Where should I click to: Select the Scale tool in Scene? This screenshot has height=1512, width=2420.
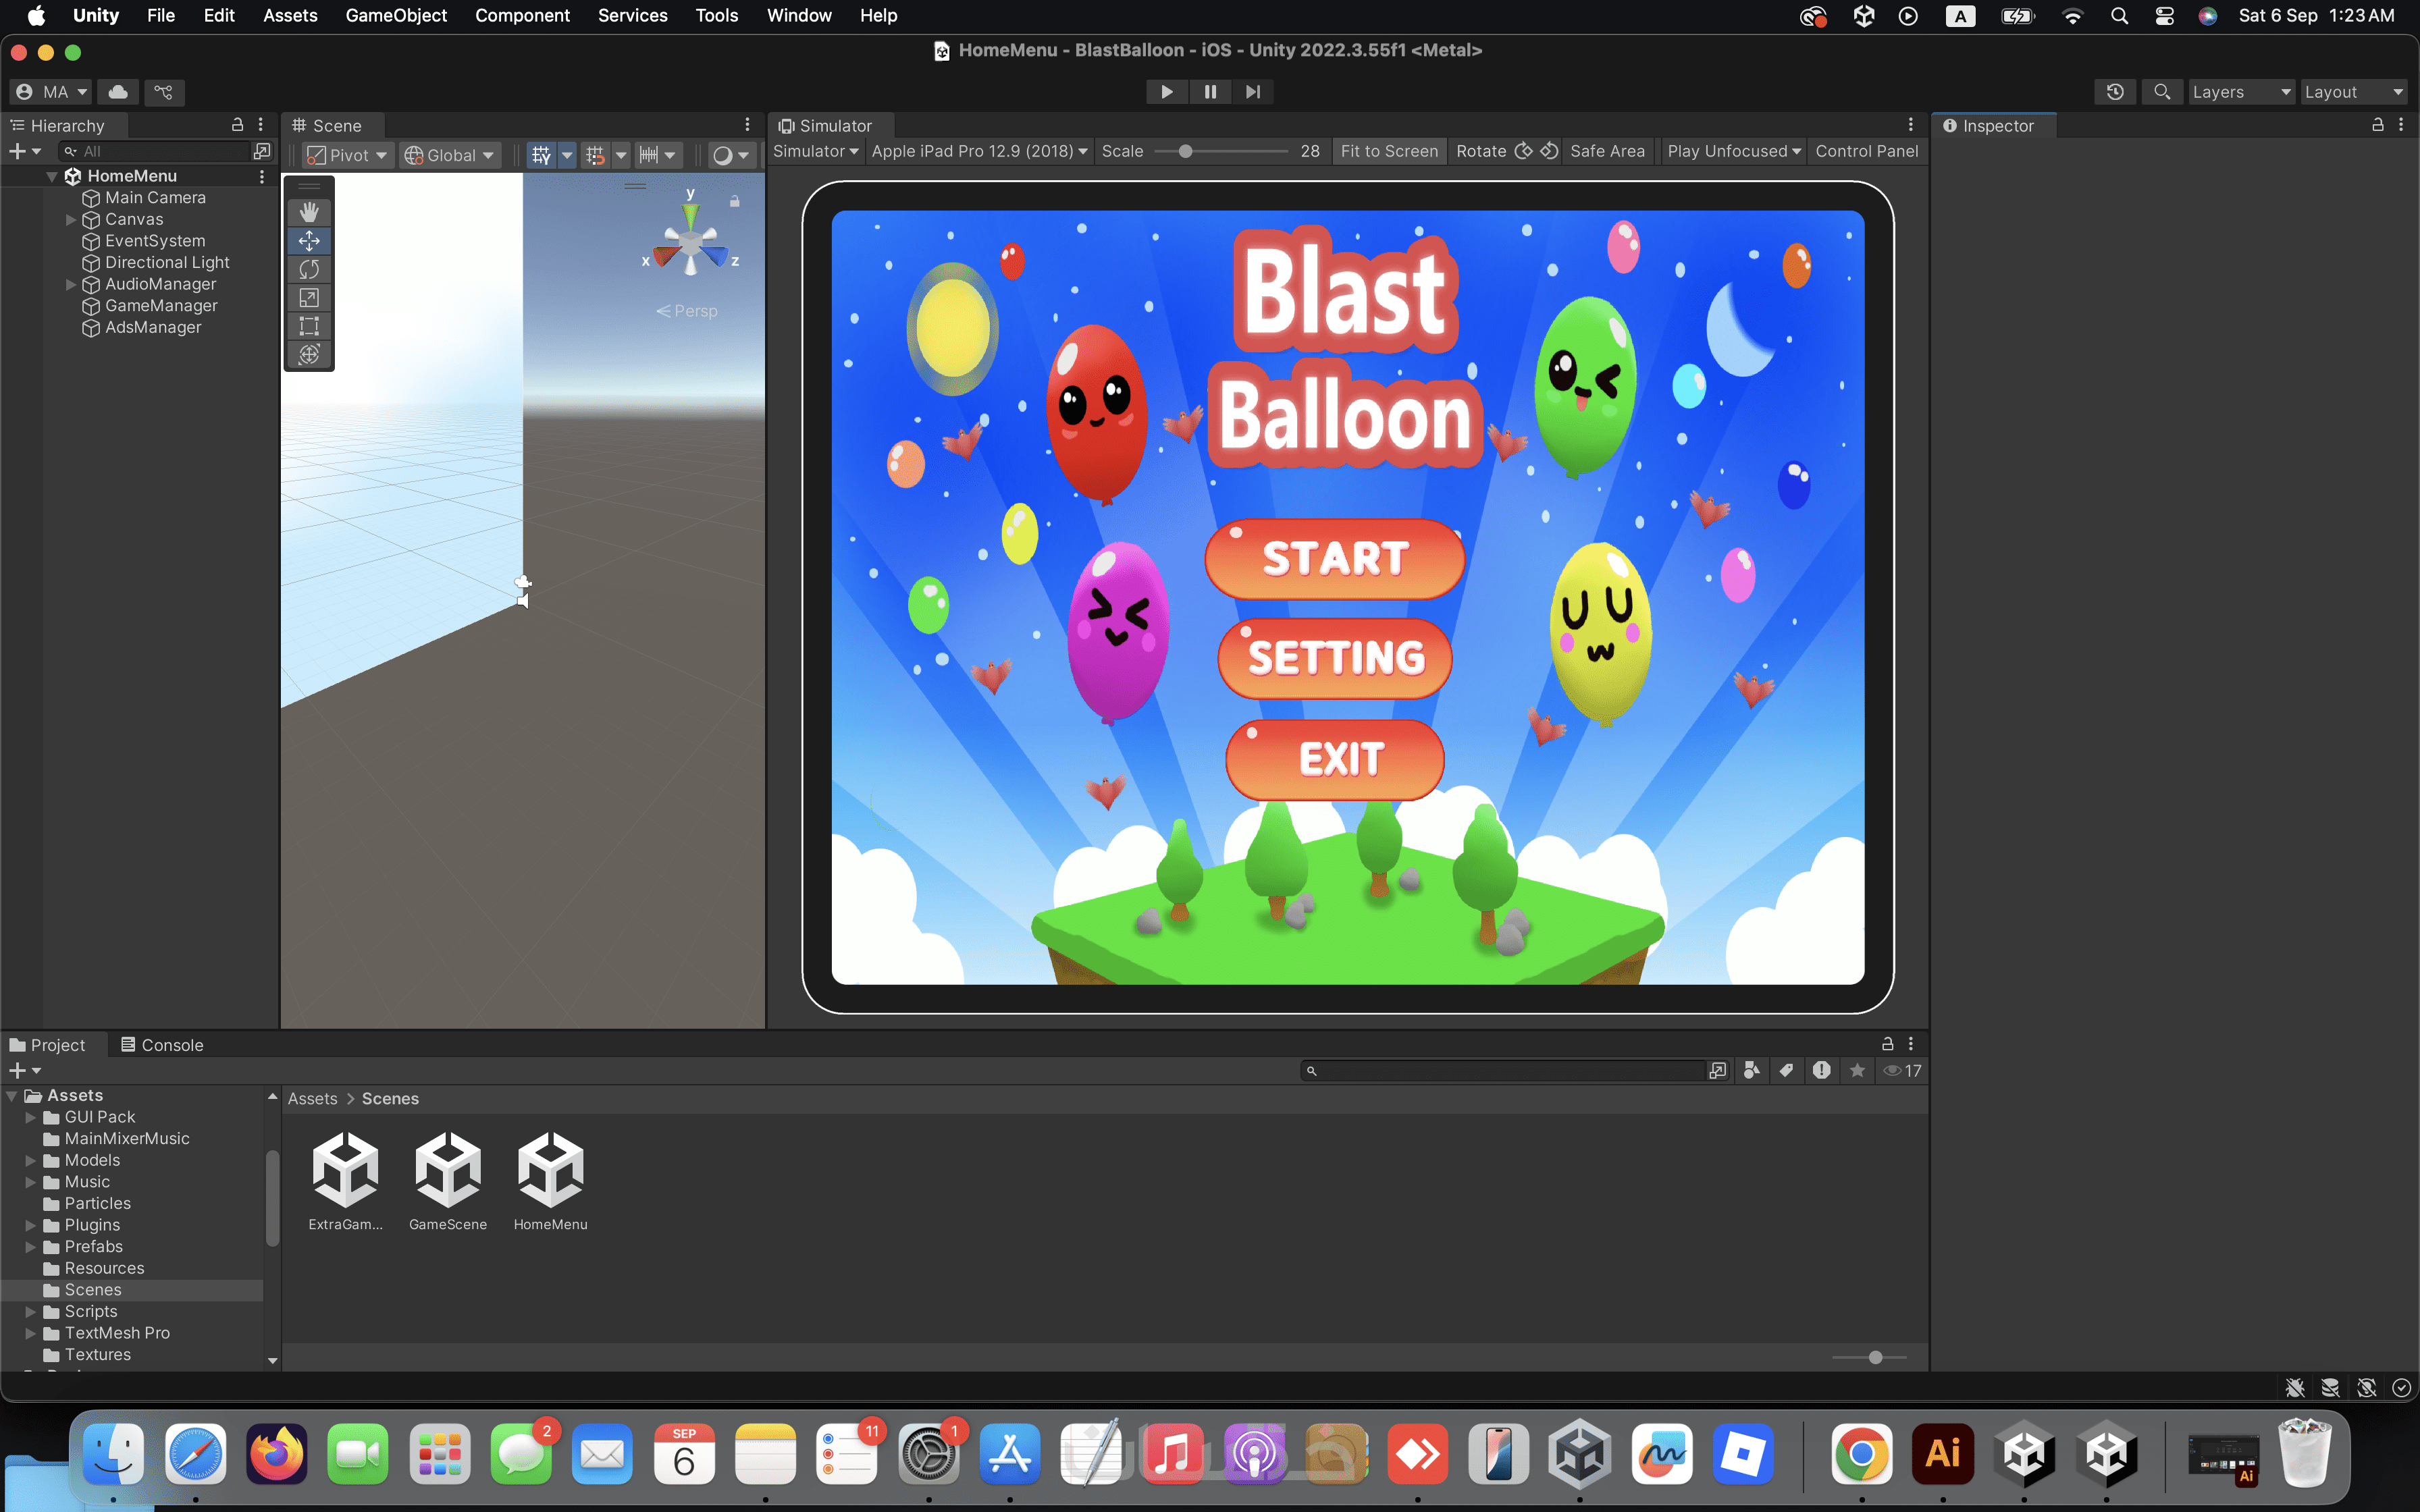click(x=309, y=298)
